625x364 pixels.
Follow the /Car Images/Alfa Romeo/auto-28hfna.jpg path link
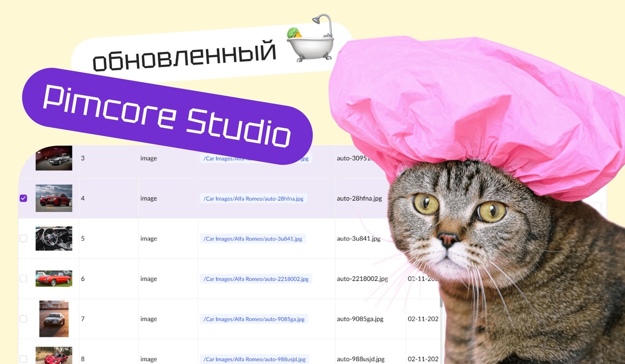(x=254, y=198)
